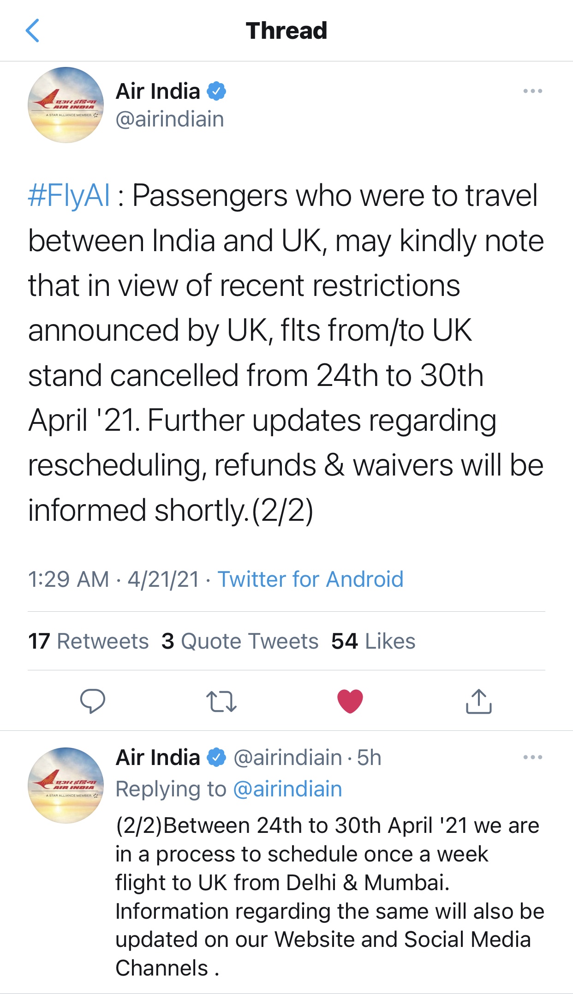The width and height of the screenshot is (573, 994).
Task: Tap the back arrow in header
Action: tap(32, 31)
